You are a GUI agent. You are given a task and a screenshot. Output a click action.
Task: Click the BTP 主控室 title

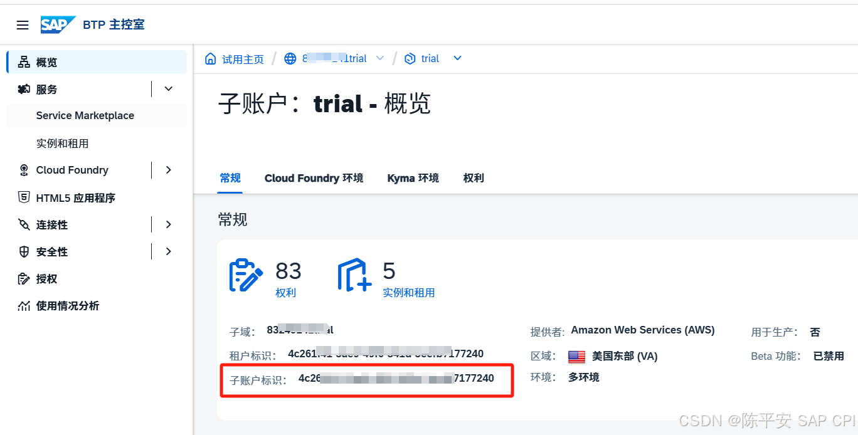(114, 25)
